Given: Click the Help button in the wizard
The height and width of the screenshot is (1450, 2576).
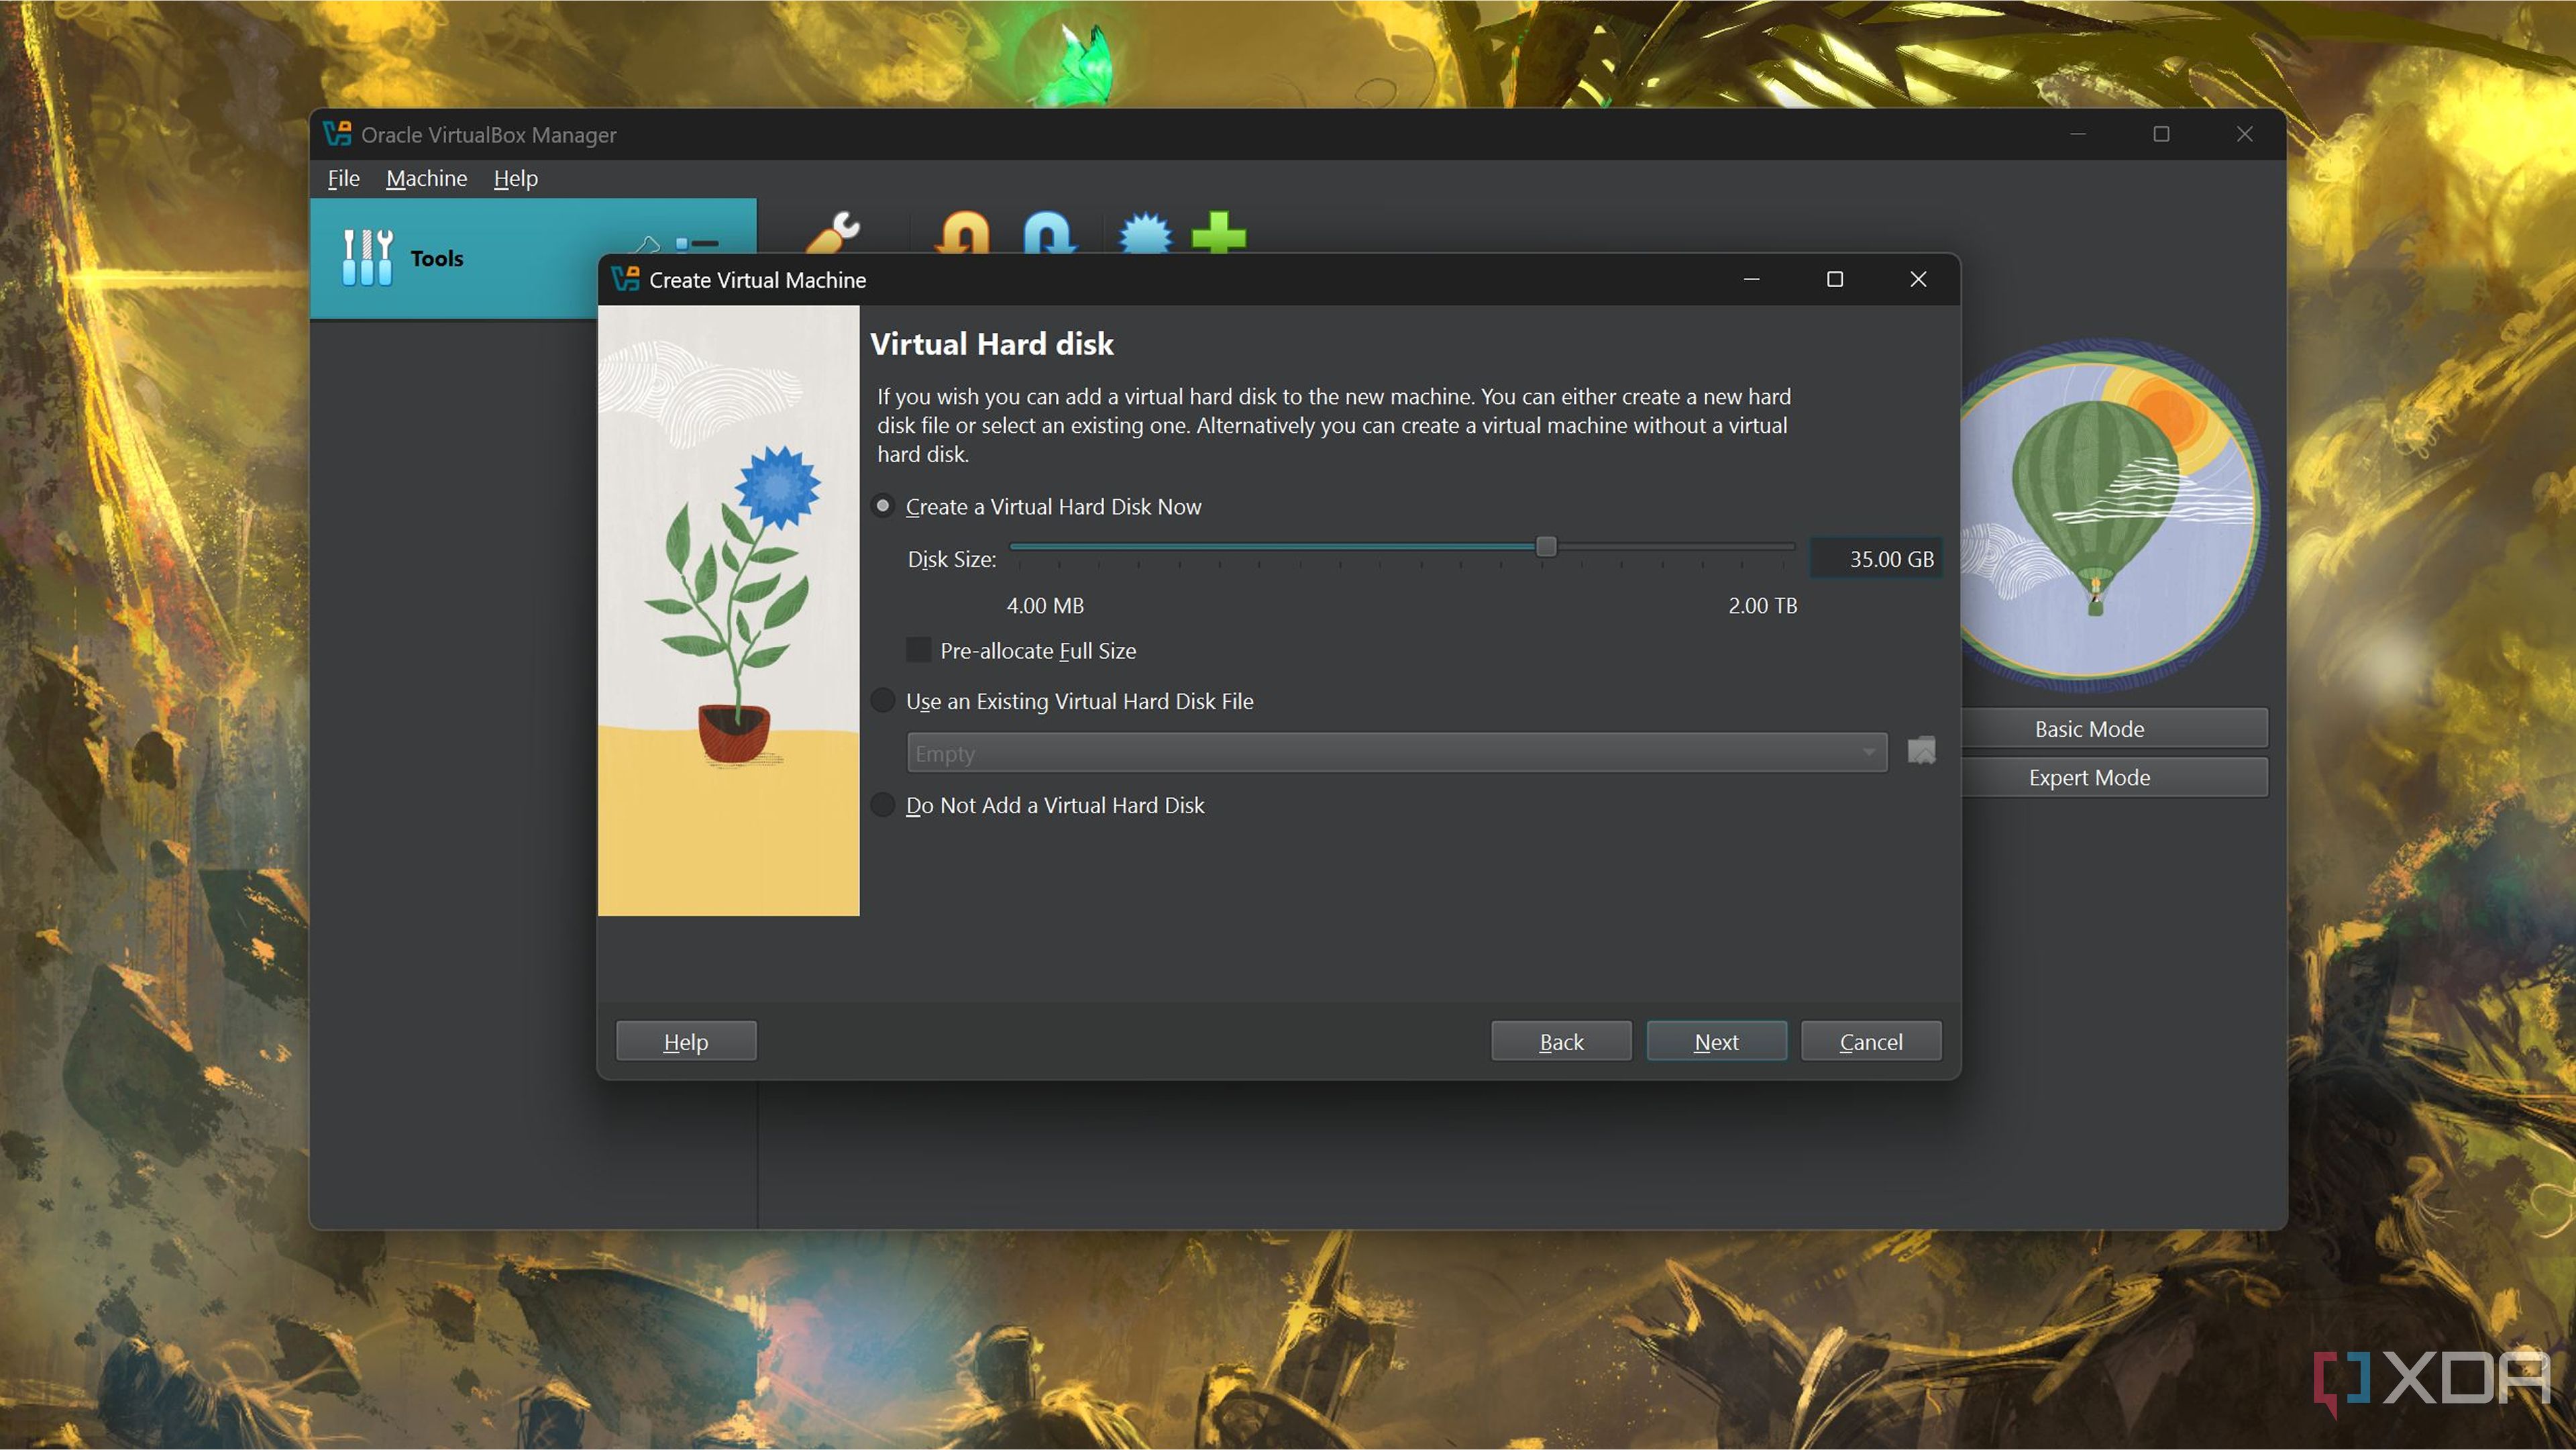Looking at the screenshot, I should (686, 1041).
